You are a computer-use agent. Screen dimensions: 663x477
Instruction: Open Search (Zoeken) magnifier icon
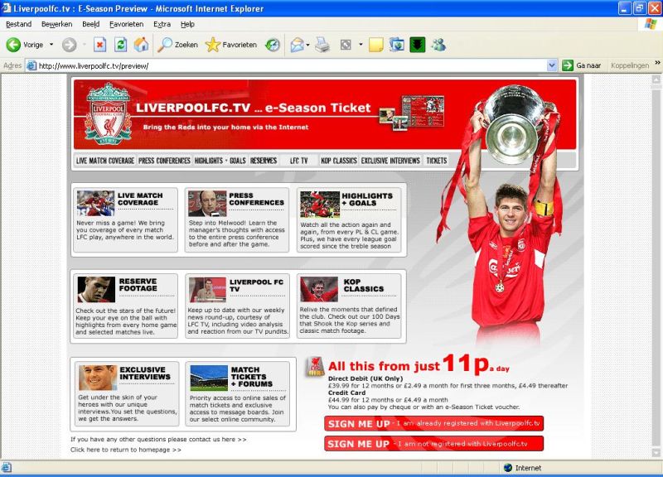(165, 45)
